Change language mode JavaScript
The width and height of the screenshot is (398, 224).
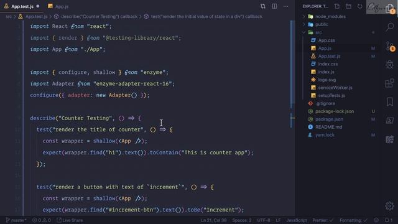point(297,220)
